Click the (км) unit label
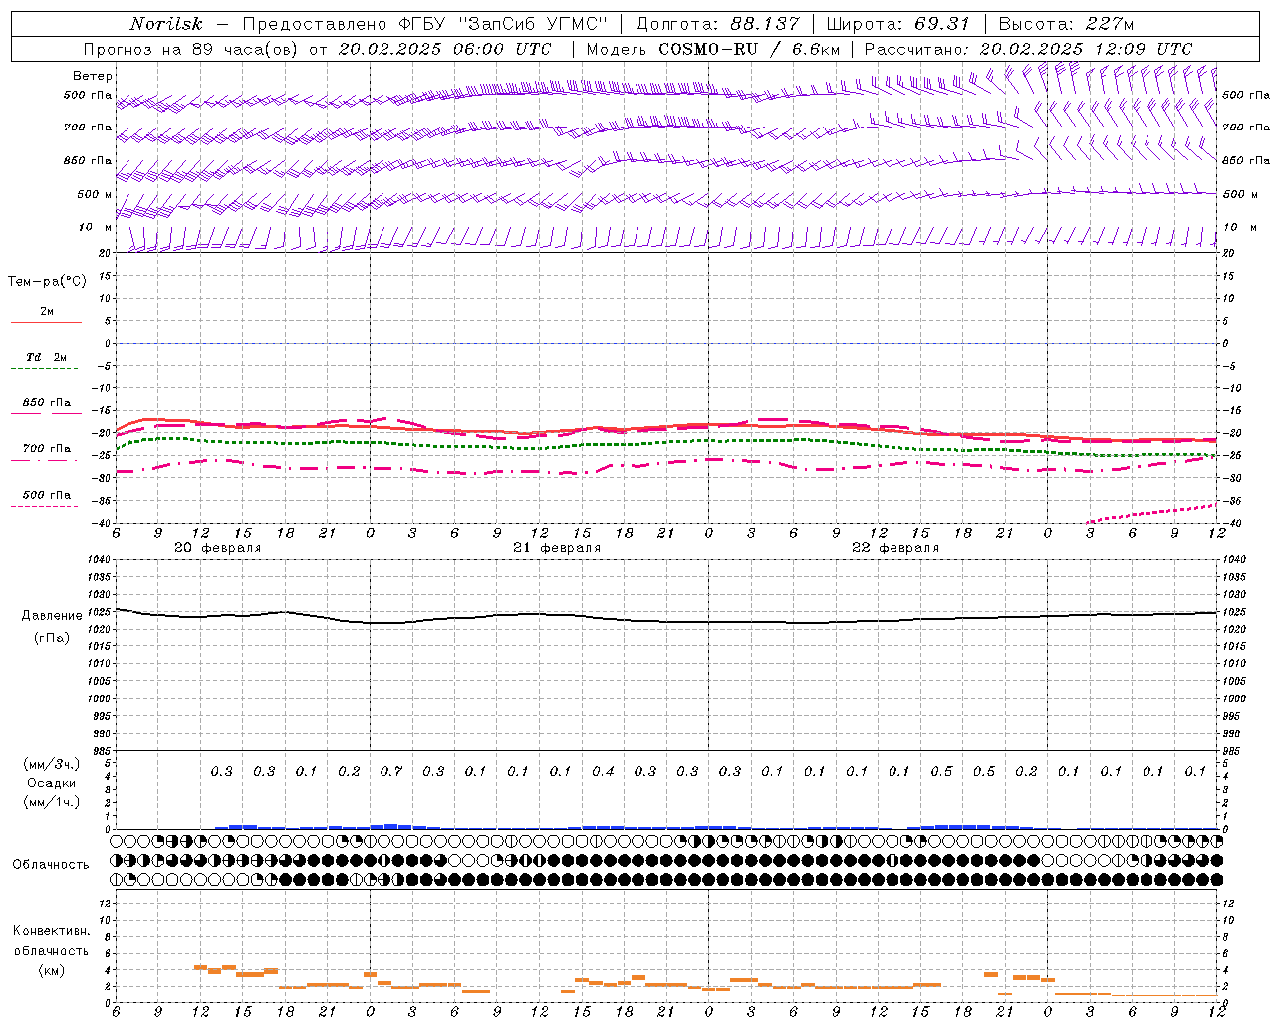The image size is (1275, 1020). pos(51,970)
